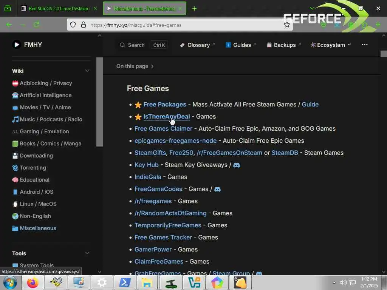The width and height of the screenshot is (387, 290).
Task: Open the Search box in the header
Action: [x=144, y=45]
